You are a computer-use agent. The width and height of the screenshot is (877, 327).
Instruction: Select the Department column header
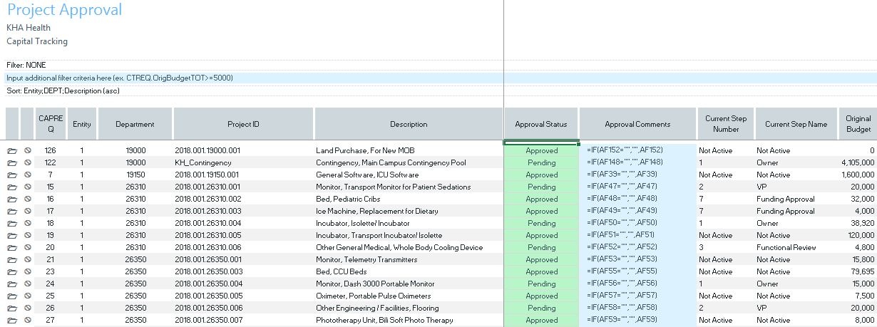pos(135,124)
